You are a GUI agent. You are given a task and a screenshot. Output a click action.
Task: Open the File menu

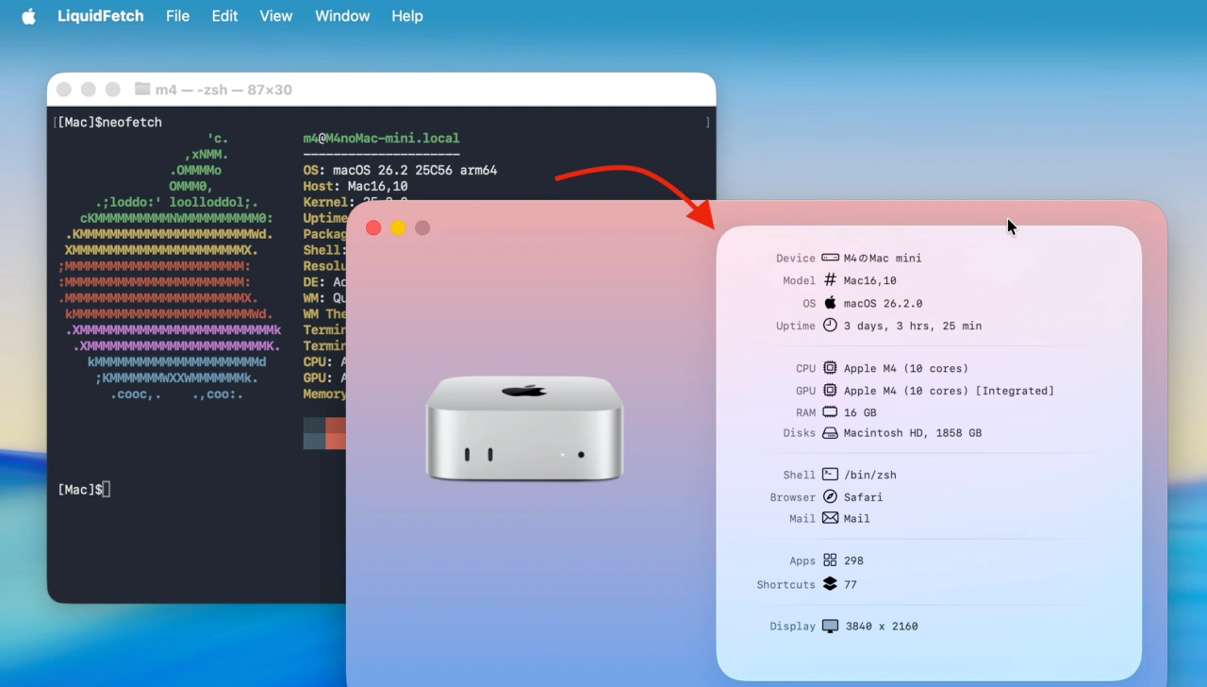(177, 16)
